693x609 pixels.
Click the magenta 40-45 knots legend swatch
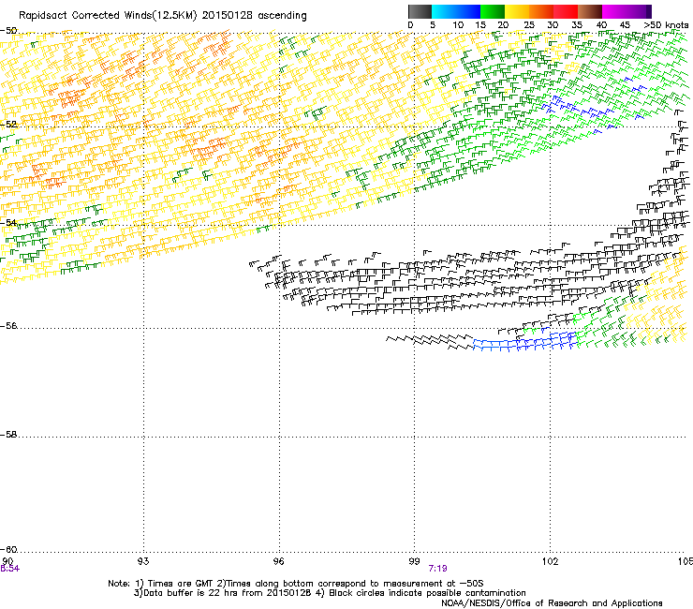click(614, 11)
